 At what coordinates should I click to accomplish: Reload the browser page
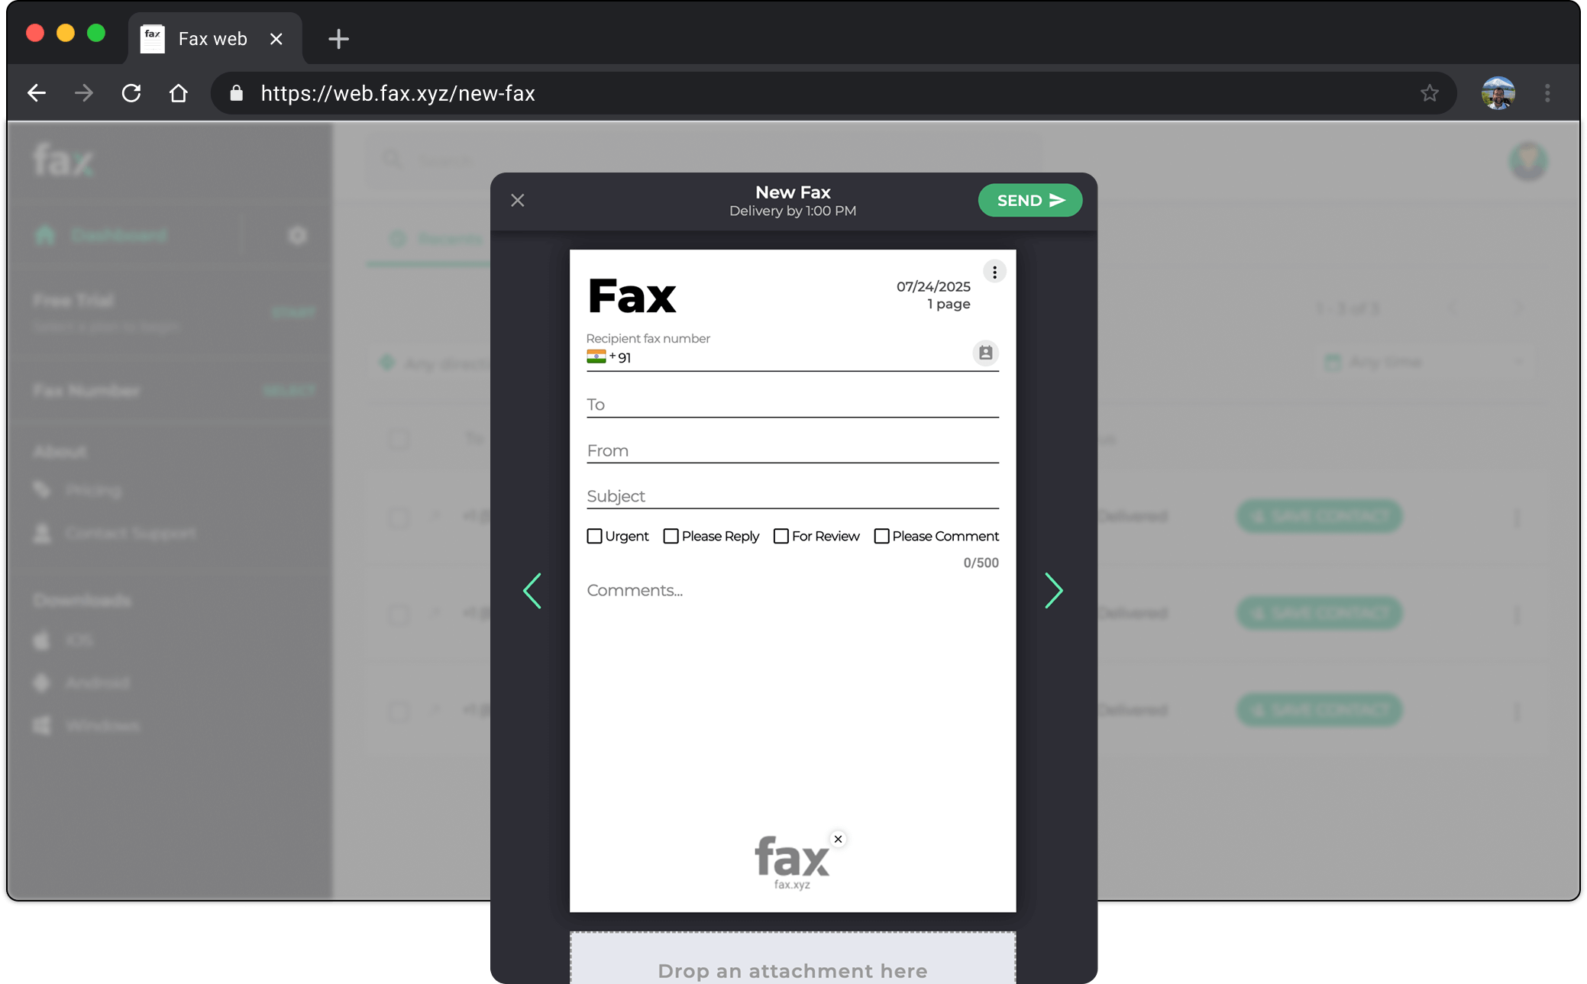131,93
